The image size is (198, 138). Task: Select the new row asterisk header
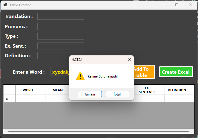click(7, 99)
